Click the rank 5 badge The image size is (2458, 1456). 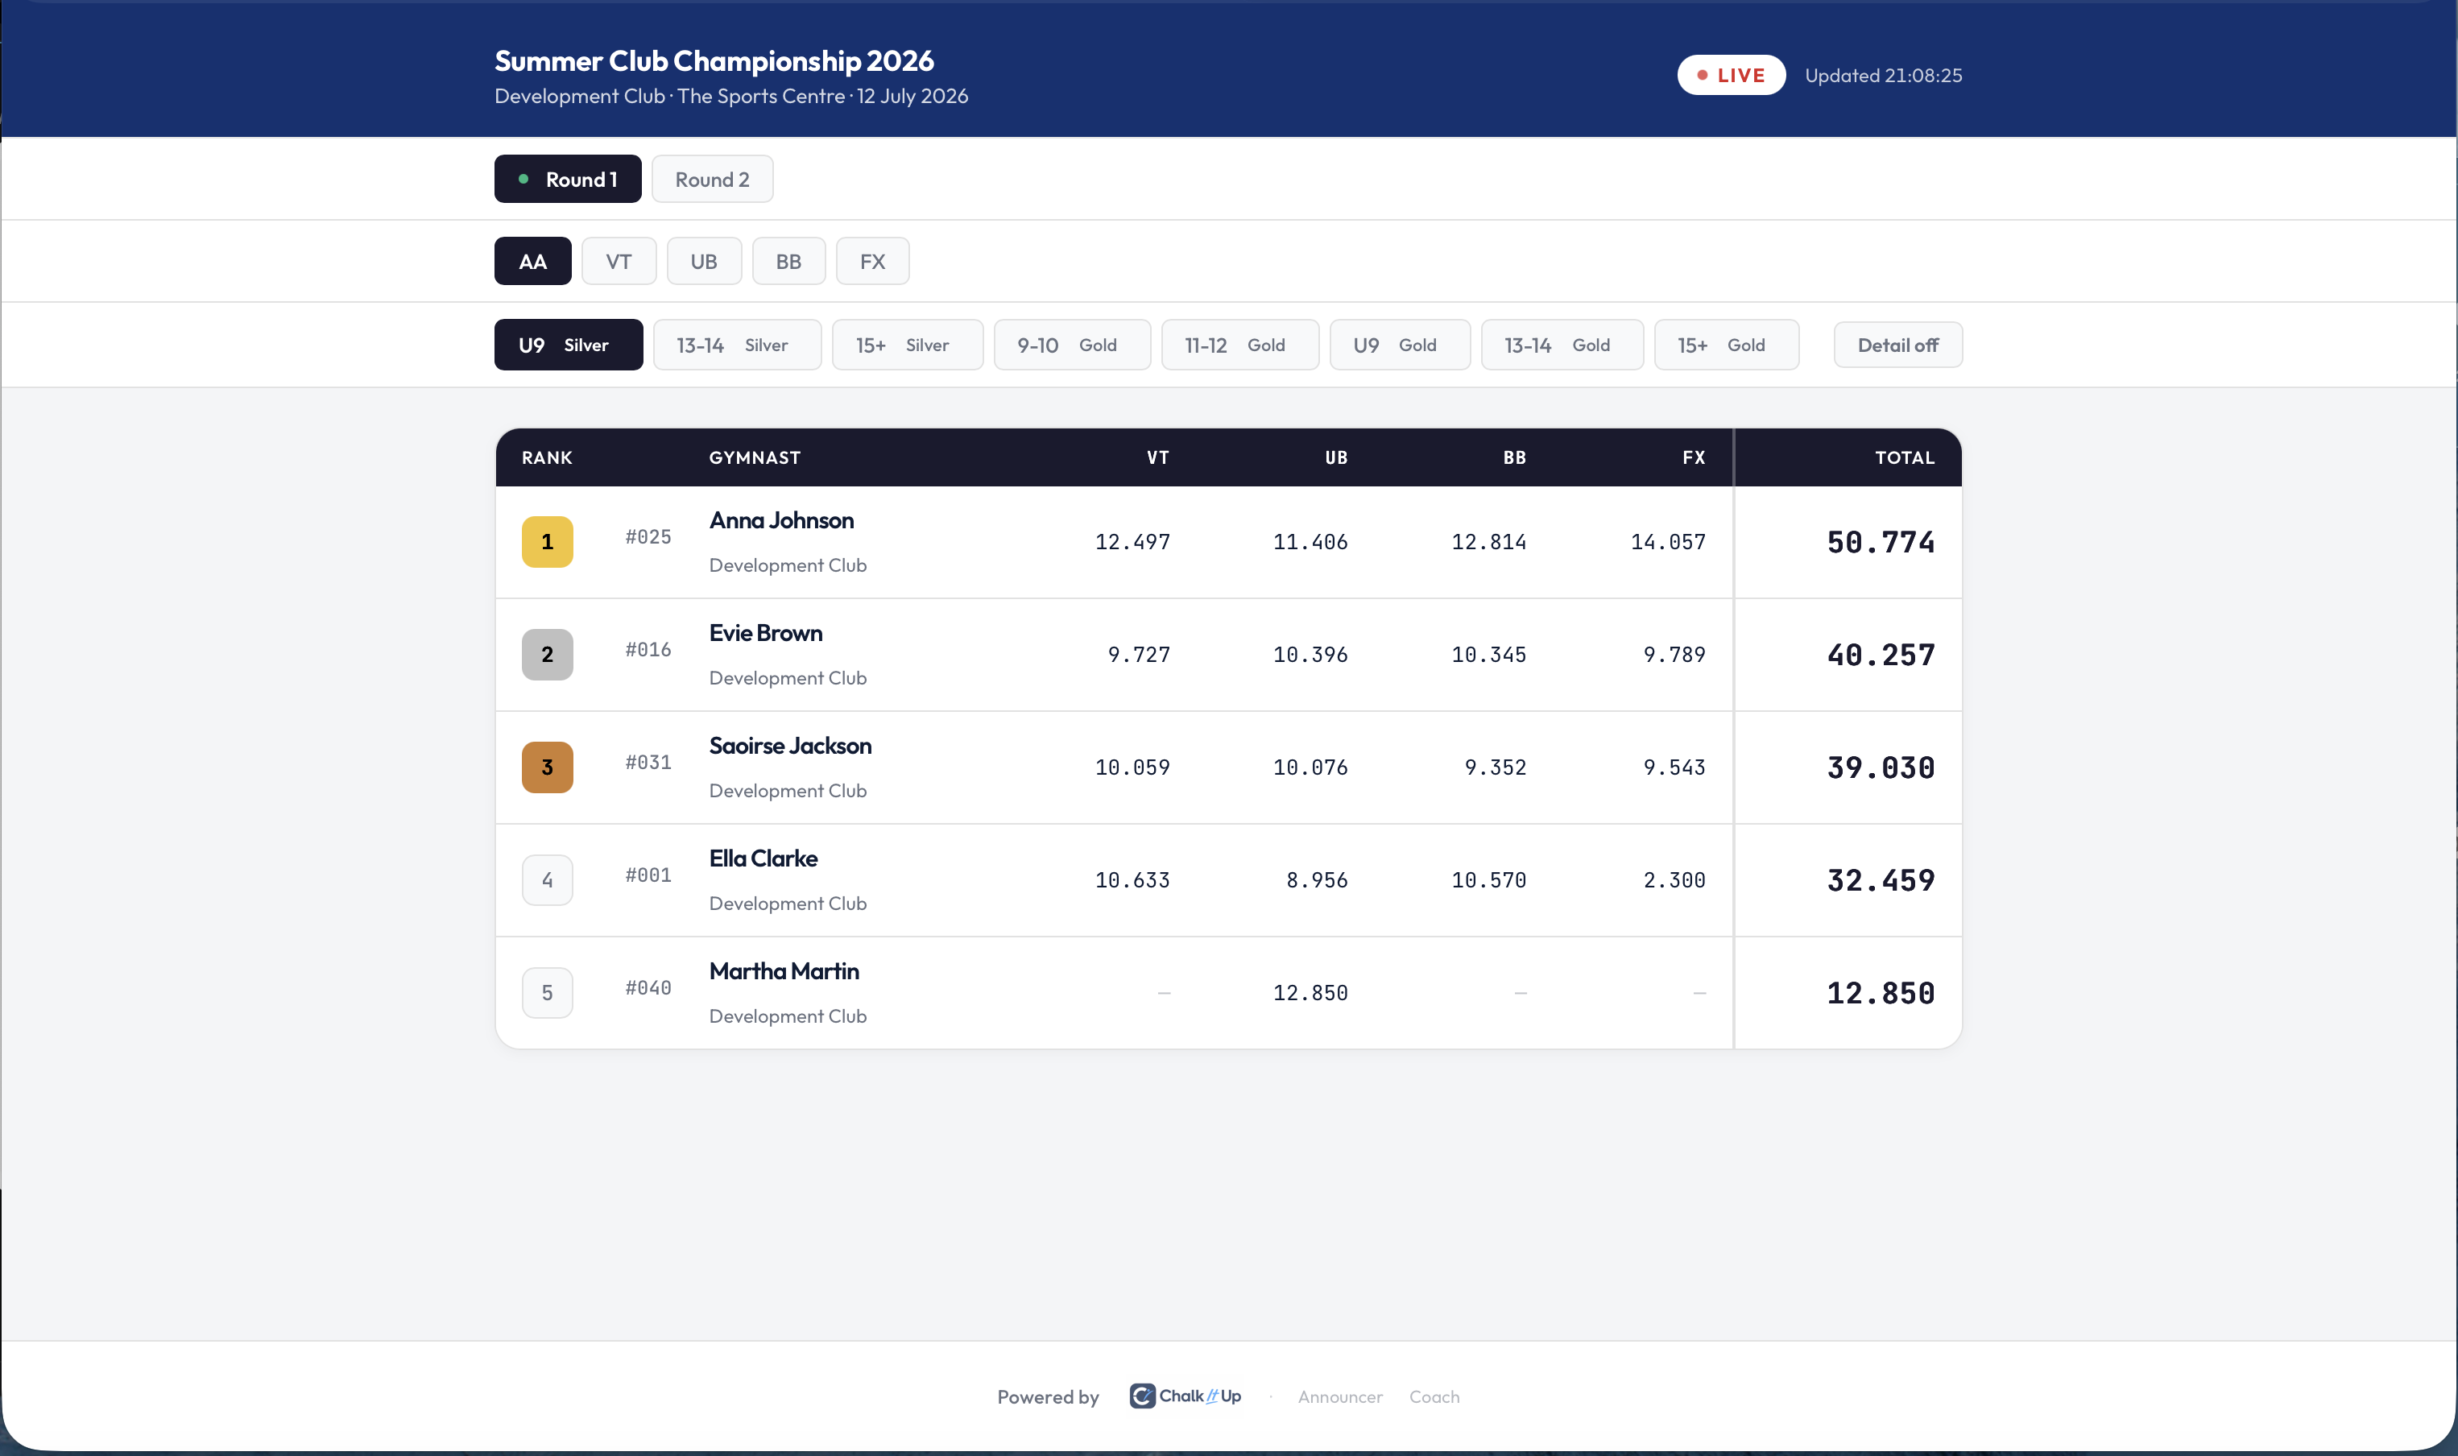tap(547, 993)
